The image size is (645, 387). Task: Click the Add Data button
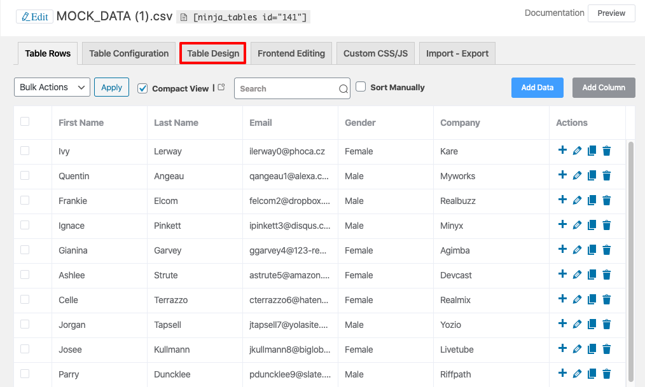[537, 88]
